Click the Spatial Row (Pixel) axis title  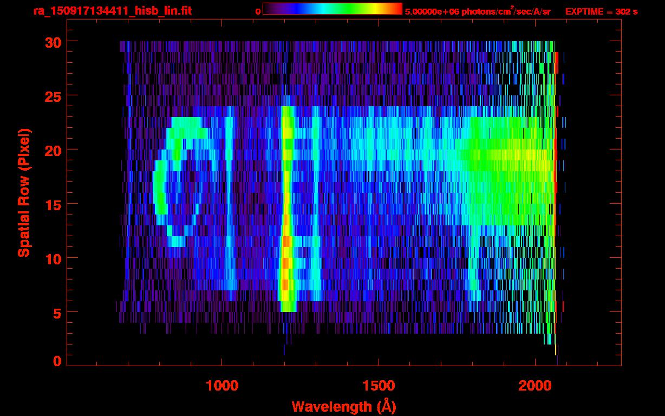pyautogui.click(x=23, y=192)
